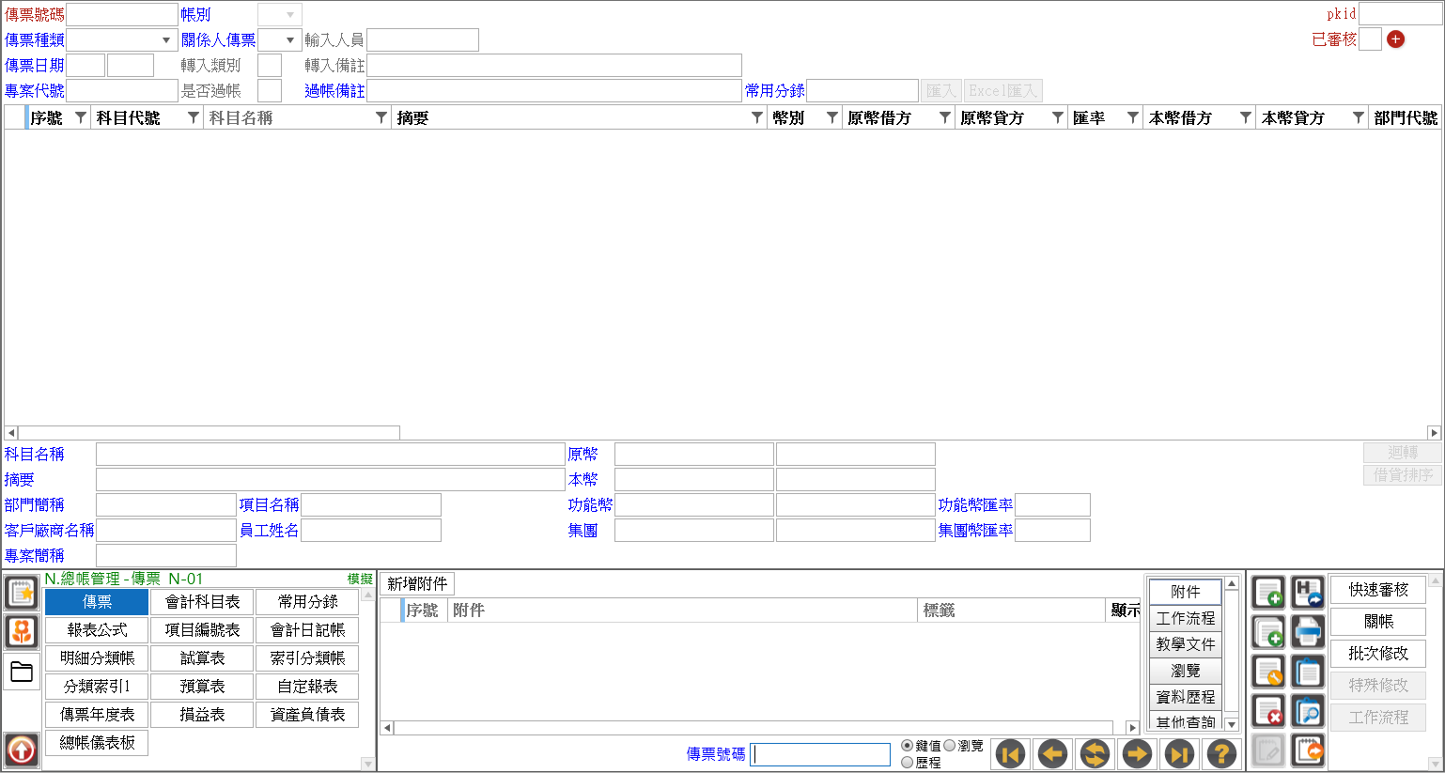Open filter dropdown on 科目名稱 column
Viewport: 1445px width, 773px height.
tap(381, 117)
